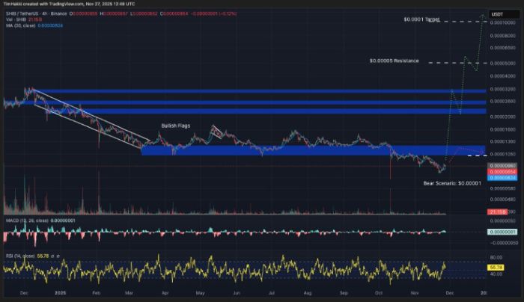
Task: Click the "Bullish Flags" text annotation
Action: coord(179,126)
